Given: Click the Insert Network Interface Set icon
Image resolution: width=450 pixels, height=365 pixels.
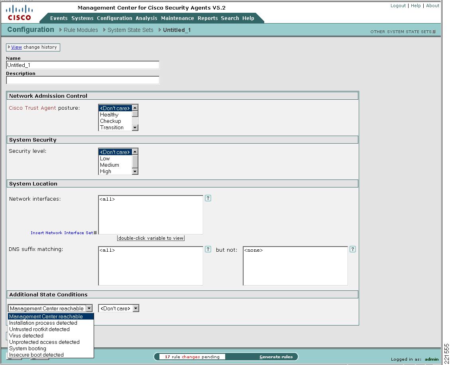Looking at the screenshot, I should click(95, 233).
